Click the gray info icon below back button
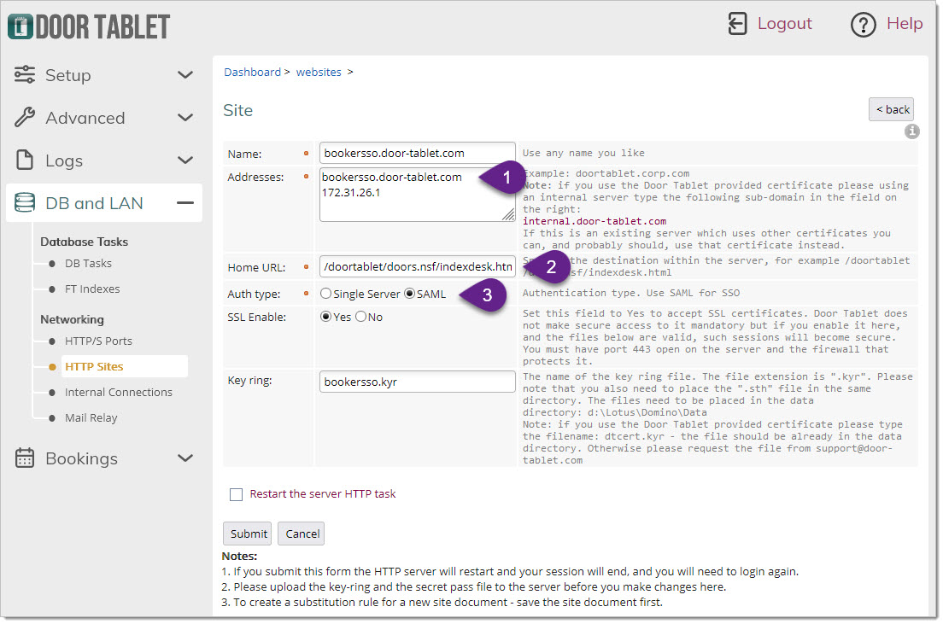943x624 pixels. (x=911, y=131)
